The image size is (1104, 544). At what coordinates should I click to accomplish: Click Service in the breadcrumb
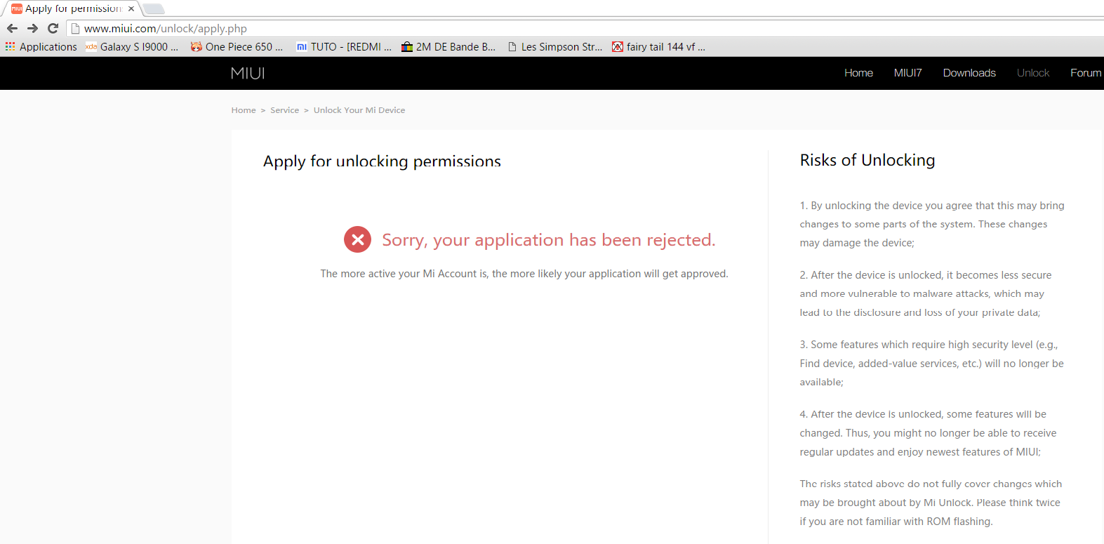[284, 110]
